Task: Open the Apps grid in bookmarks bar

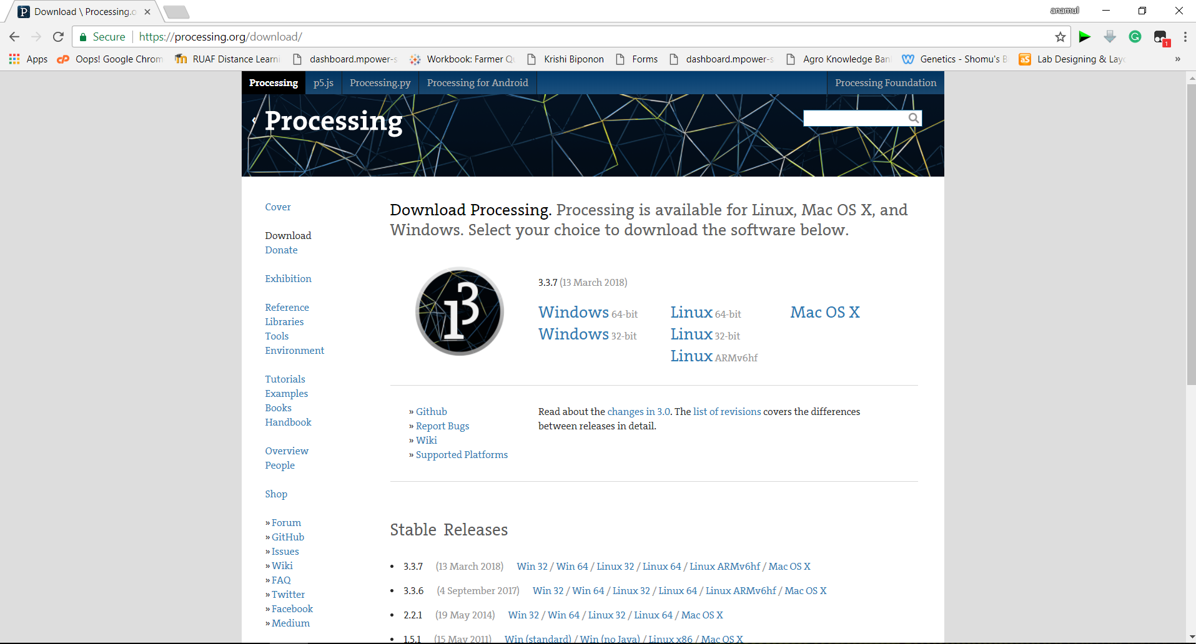Action: tap(28, 59)
